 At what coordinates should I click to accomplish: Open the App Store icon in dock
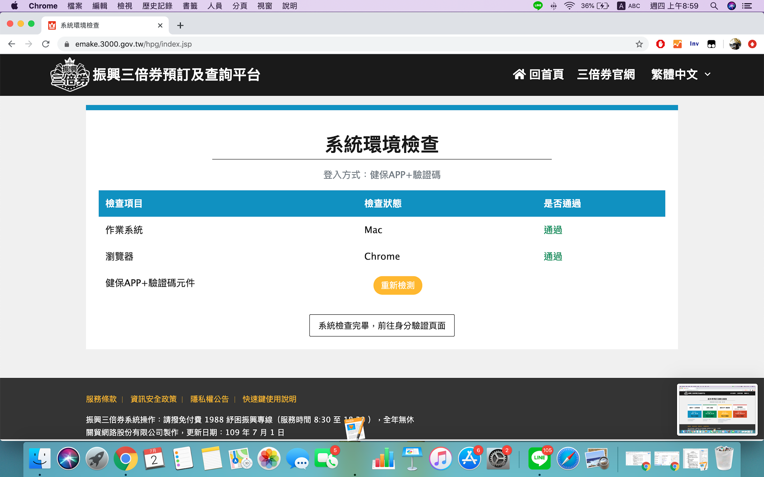pyautogui.click(x=469, y=458)
